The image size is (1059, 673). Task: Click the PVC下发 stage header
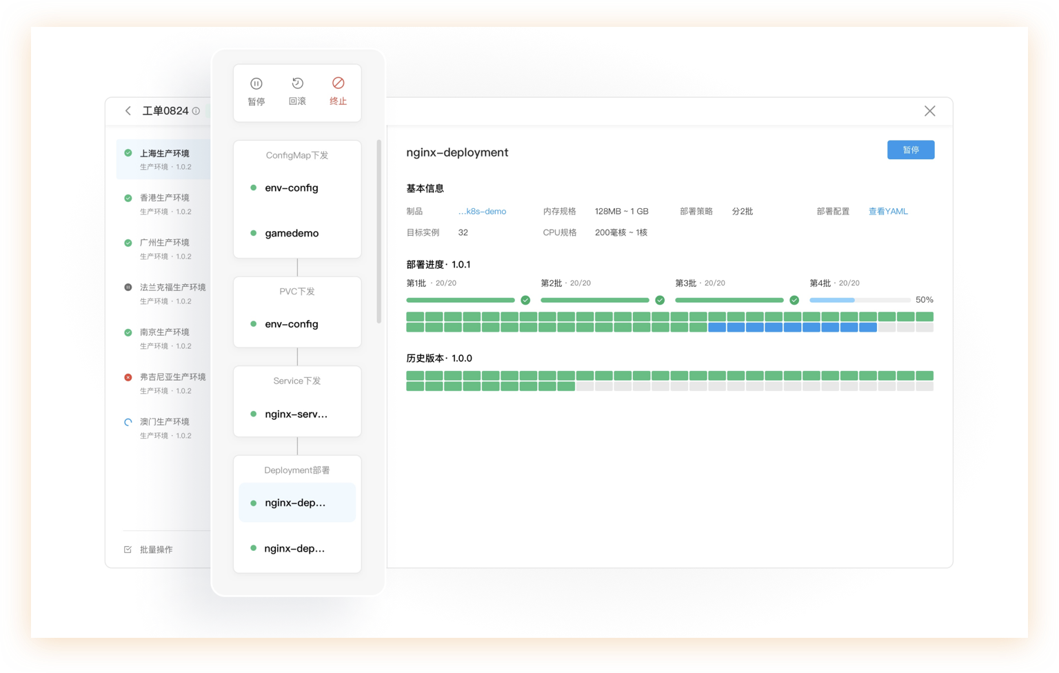(297, 292)
